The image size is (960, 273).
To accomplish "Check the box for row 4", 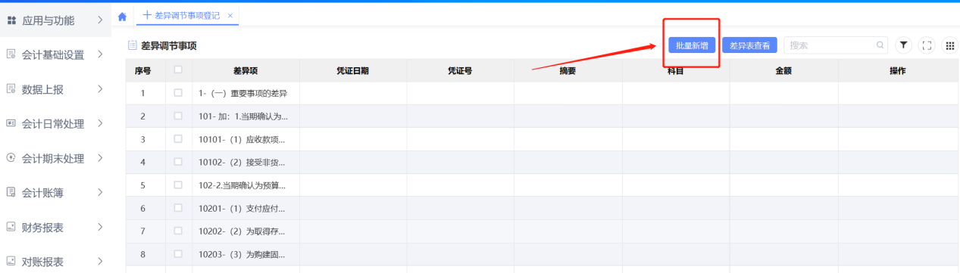I will pos(178,162).
